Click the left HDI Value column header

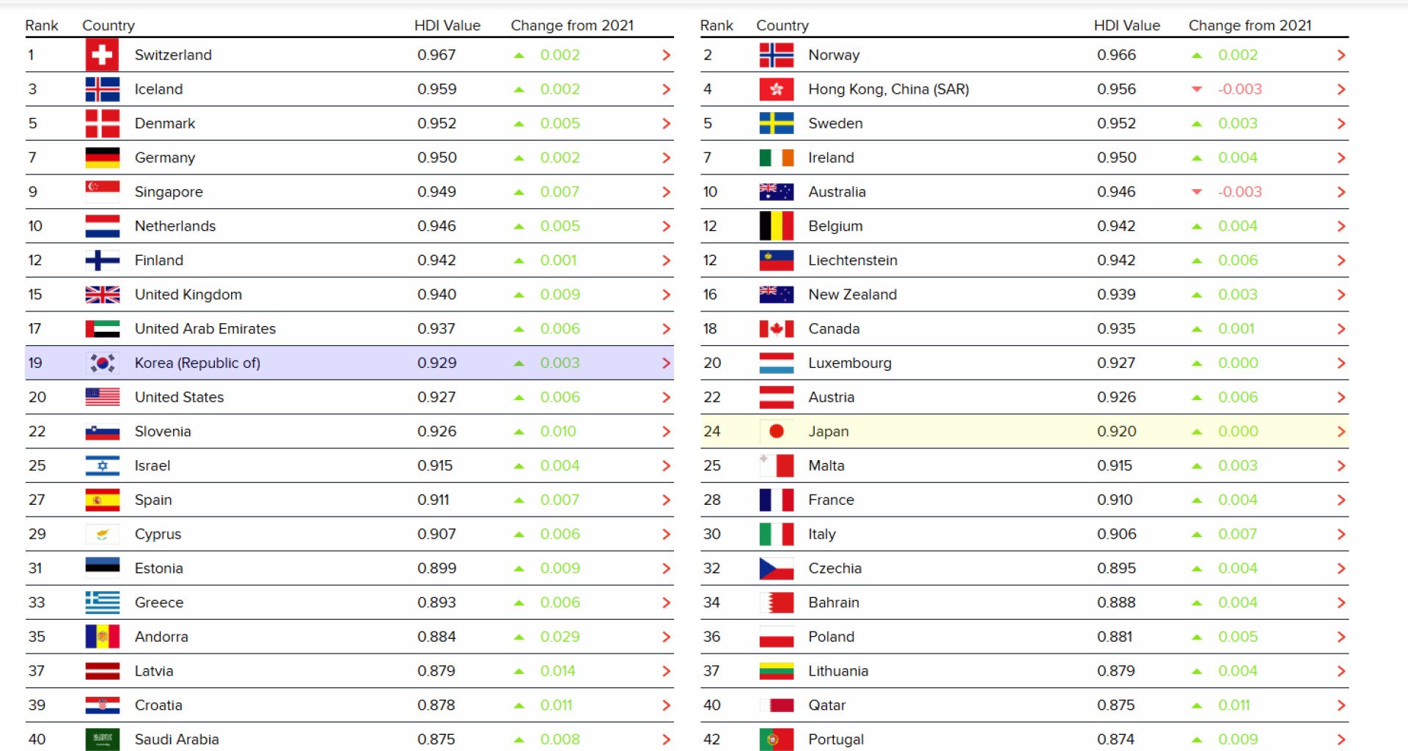point(447,26)
